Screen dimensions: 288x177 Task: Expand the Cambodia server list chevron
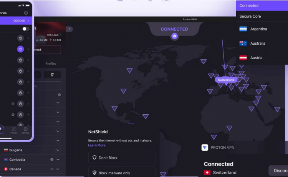pos(58,159)
